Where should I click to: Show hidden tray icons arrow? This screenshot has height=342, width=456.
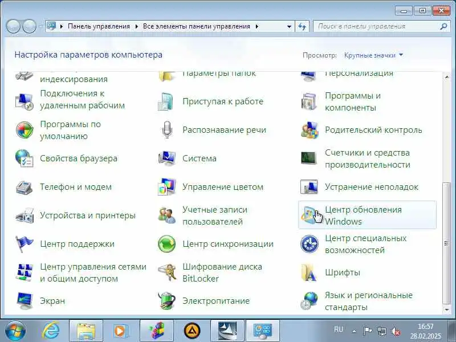tap(354, 331)
